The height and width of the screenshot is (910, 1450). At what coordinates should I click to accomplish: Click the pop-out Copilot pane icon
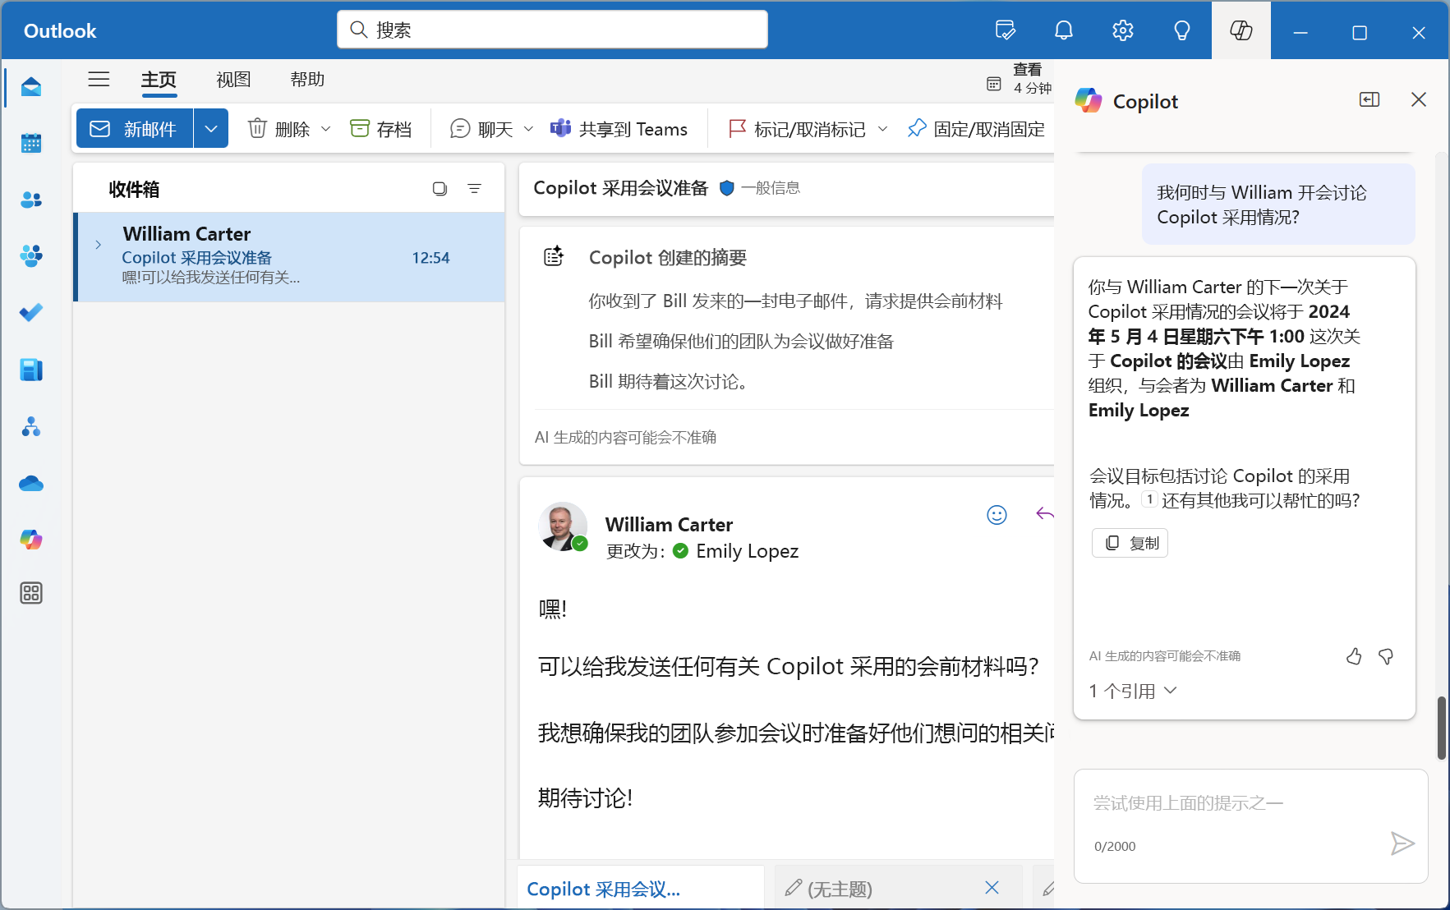coord(1369,99)
